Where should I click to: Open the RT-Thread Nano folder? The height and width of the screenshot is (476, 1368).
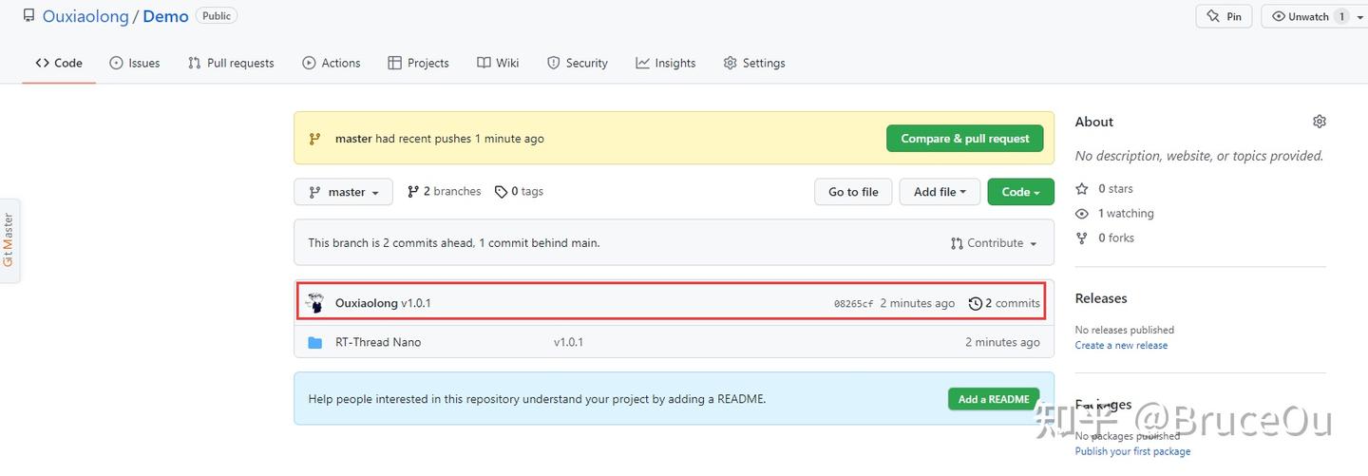[x=377, y=342]
